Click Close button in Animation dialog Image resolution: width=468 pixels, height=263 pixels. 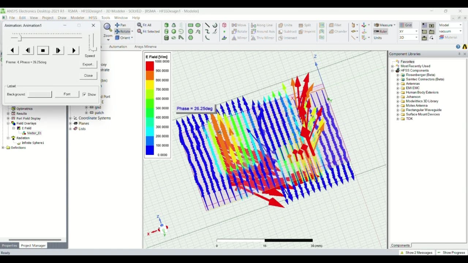[88, 76]
